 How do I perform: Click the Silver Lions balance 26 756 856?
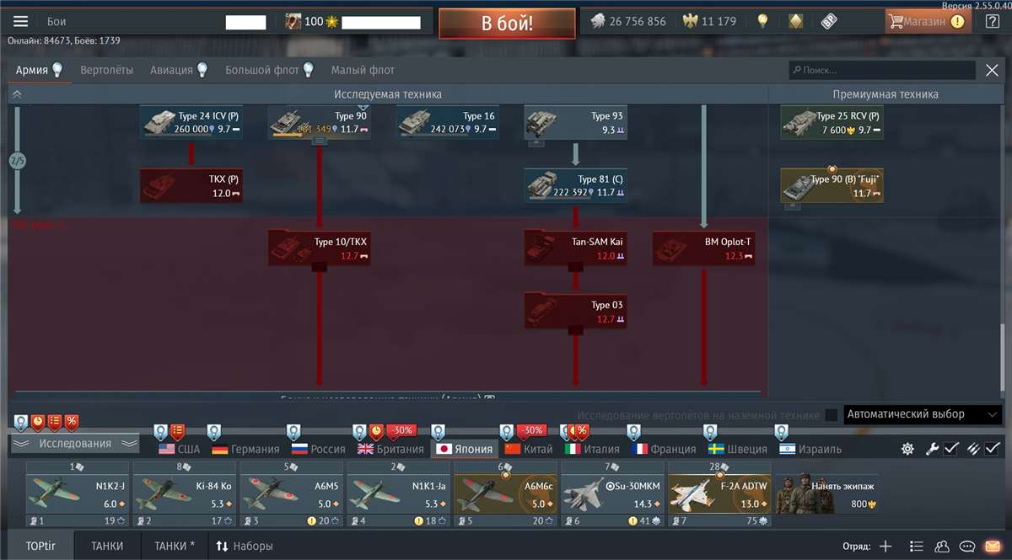[x=628, y=21]
